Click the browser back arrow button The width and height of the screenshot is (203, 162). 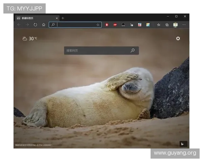pos(19,25)
